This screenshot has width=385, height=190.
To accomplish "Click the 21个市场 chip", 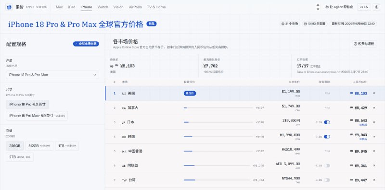I will pyautogui.click(x=290, y=24).
